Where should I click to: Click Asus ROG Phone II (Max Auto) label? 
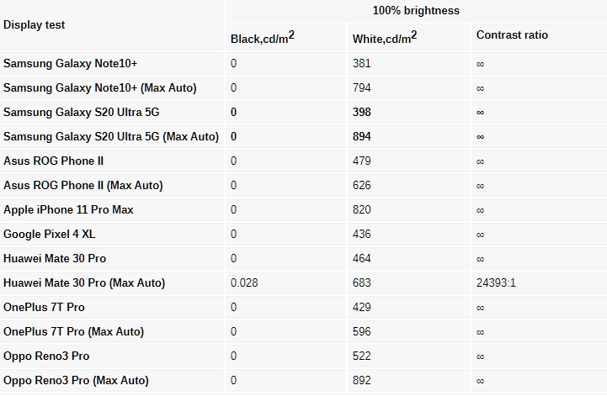point(83,185)
